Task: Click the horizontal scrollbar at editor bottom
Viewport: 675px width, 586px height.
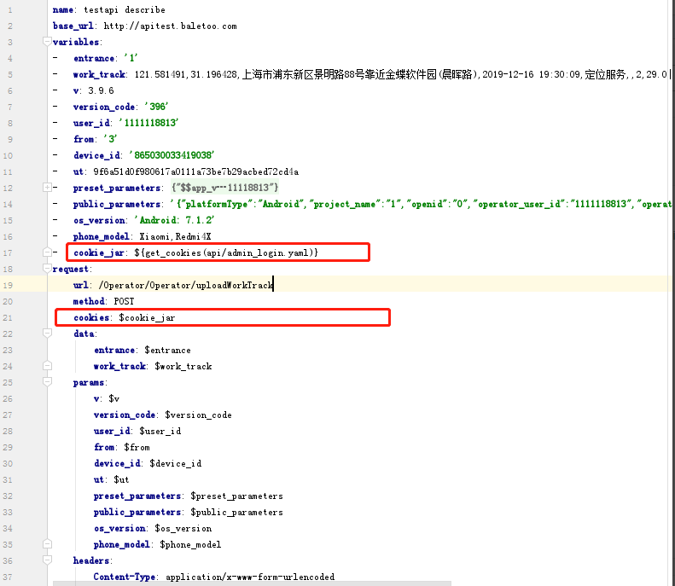Action: 252,583
